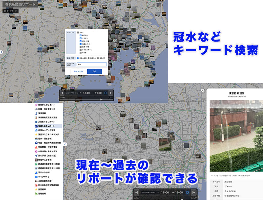Open the rain radar (雨雲レーダー) layer icon
This screenshot has width=263, height=200.
coord(36,130)
